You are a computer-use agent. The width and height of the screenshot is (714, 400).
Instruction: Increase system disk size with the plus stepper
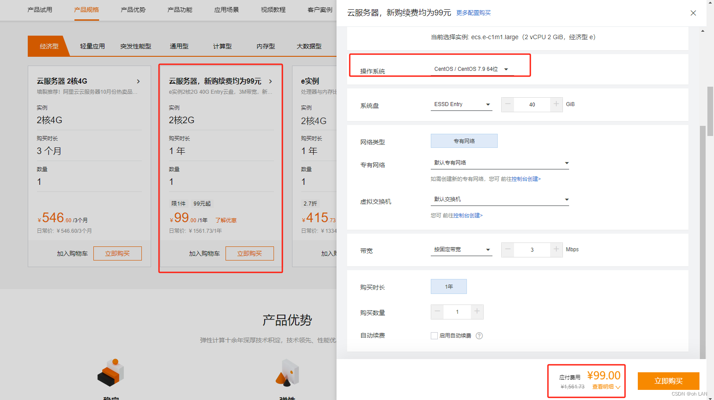click(x=556, y=104)
